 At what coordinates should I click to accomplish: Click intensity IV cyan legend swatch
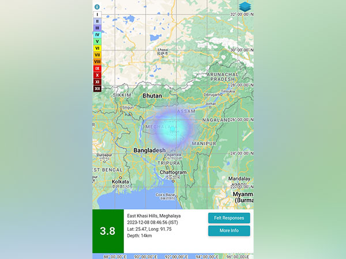97,35
